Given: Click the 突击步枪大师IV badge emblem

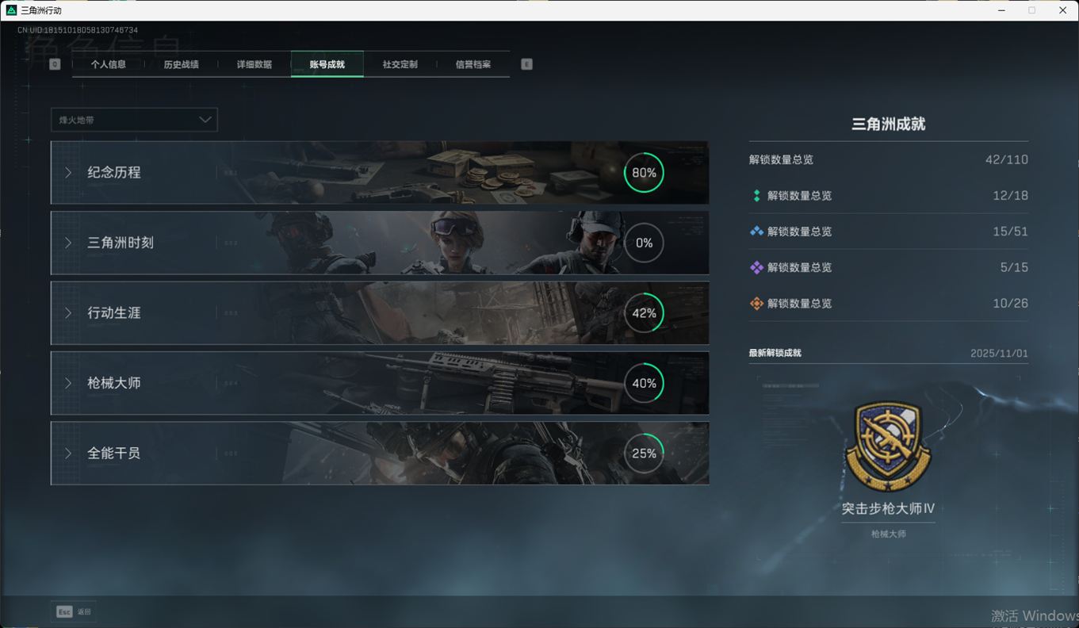Looking at the screenshot, I should pos(888,446).
